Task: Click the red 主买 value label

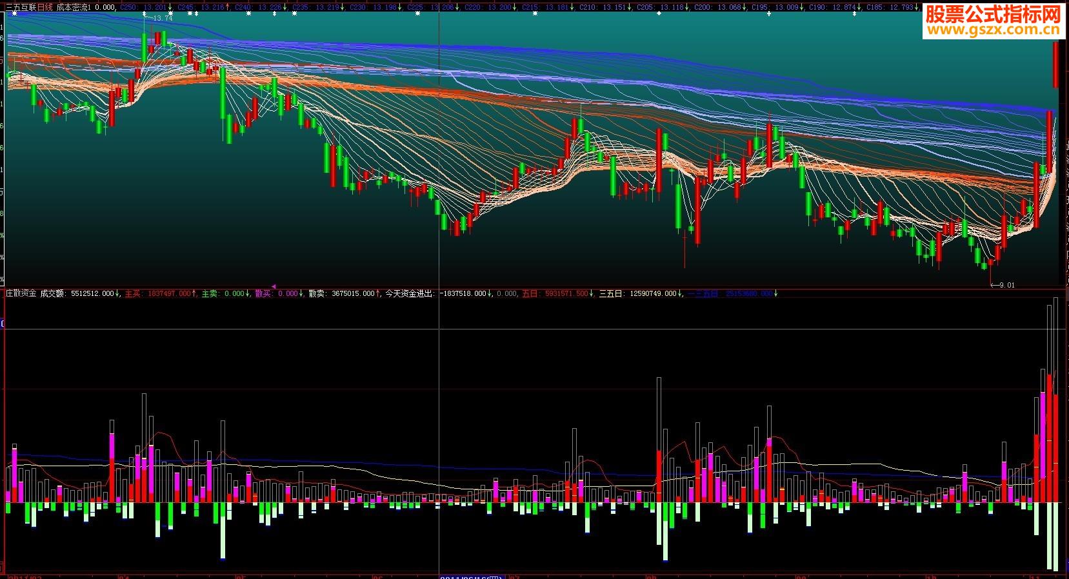Action: pyautogui.click(x=158, y=293)
